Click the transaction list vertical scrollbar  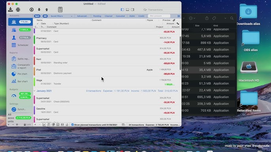pyautogui.click(x=180, y=53)
